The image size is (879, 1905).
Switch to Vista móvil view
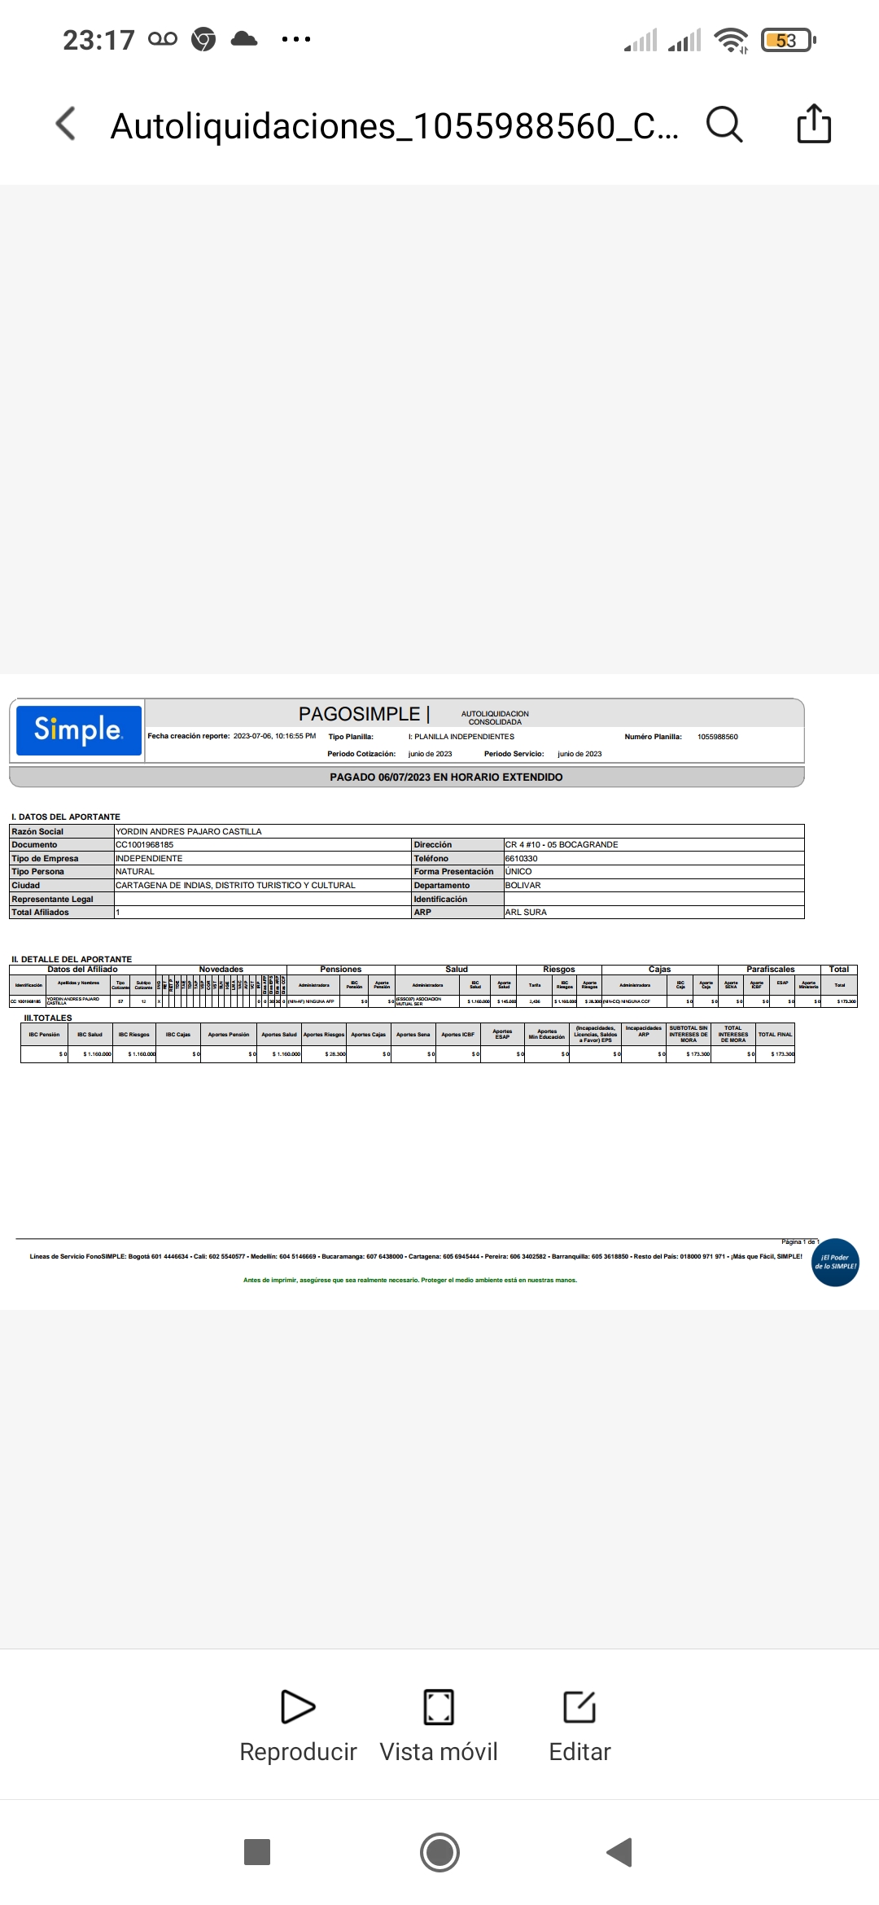click(x=439, y=1724)
